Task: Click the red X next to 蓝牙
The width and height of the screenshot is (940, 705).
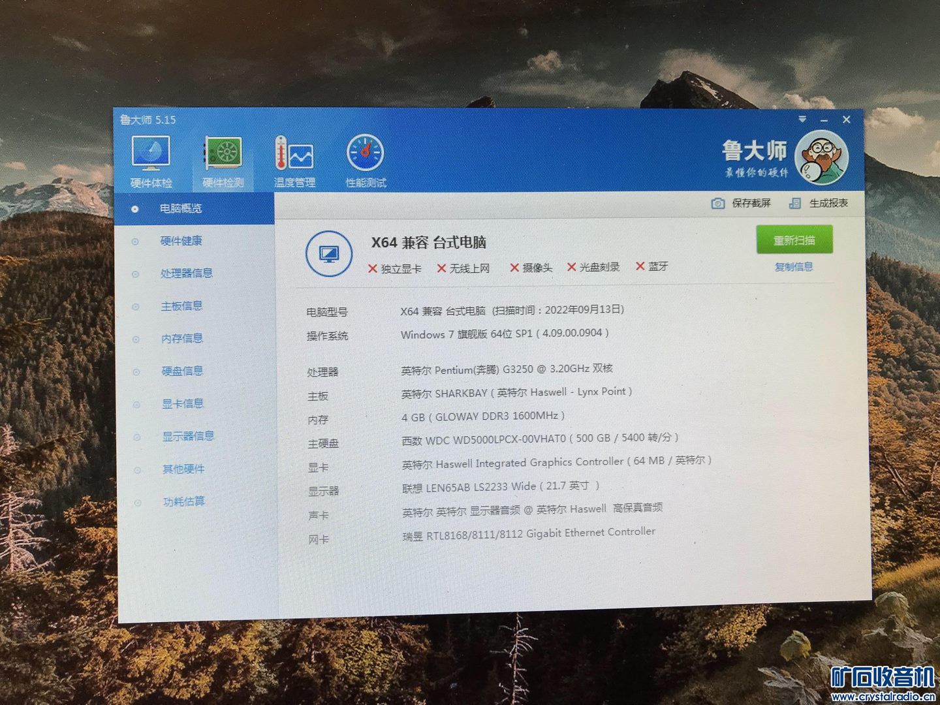Action: [x=640, y=266]
